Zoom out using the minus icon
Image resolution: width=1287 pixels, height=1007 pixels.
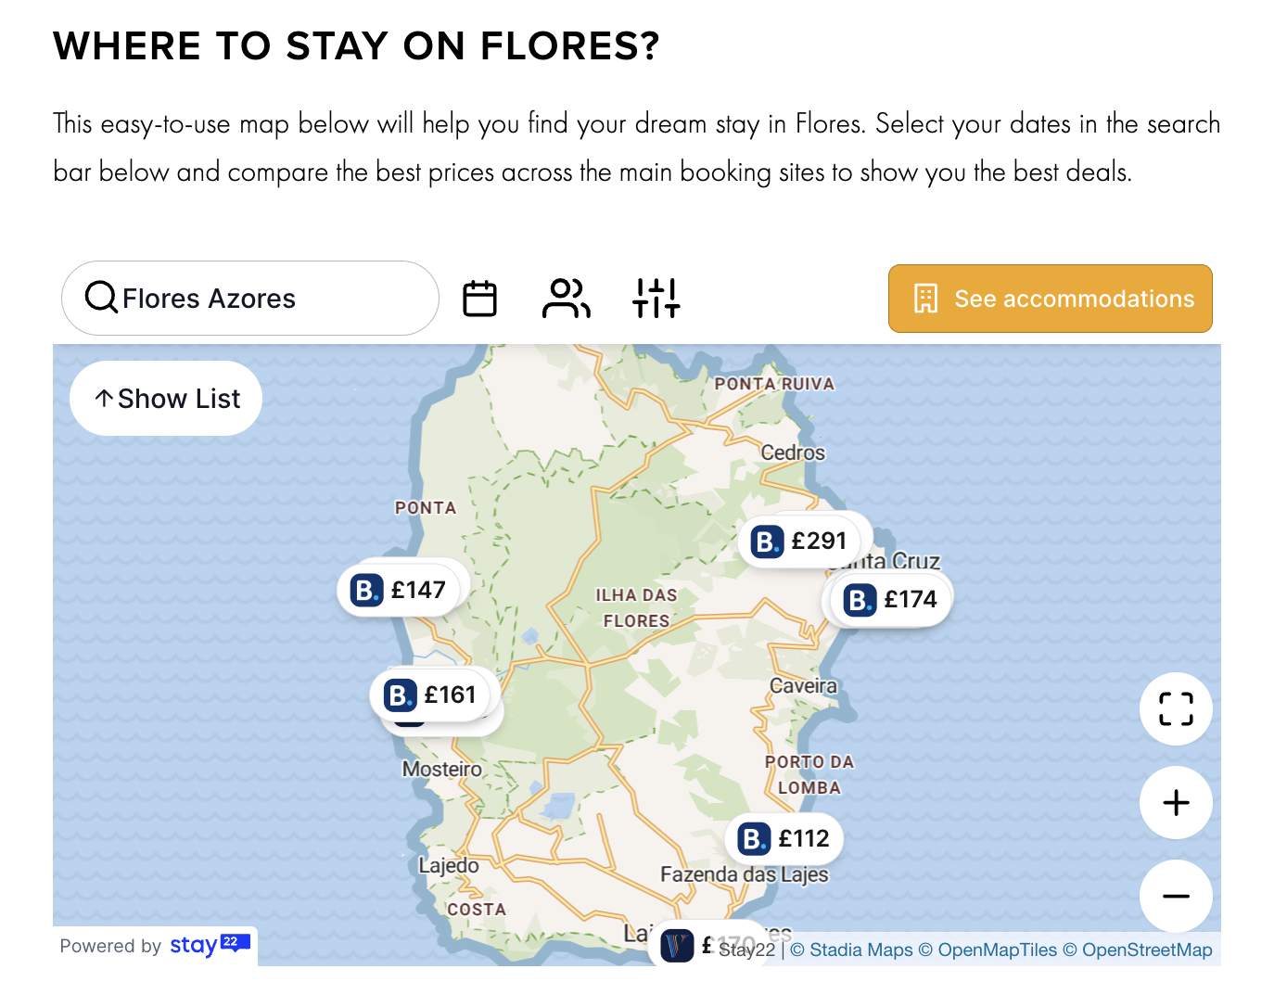coord(1175,897)
